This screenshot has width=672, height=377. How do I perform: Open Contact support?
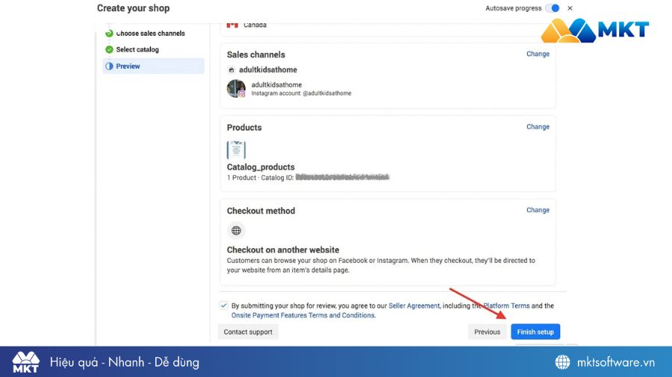248,332
